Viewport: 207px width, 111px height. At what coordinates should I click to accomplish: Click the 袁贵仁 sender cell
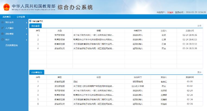coord(164,82)
